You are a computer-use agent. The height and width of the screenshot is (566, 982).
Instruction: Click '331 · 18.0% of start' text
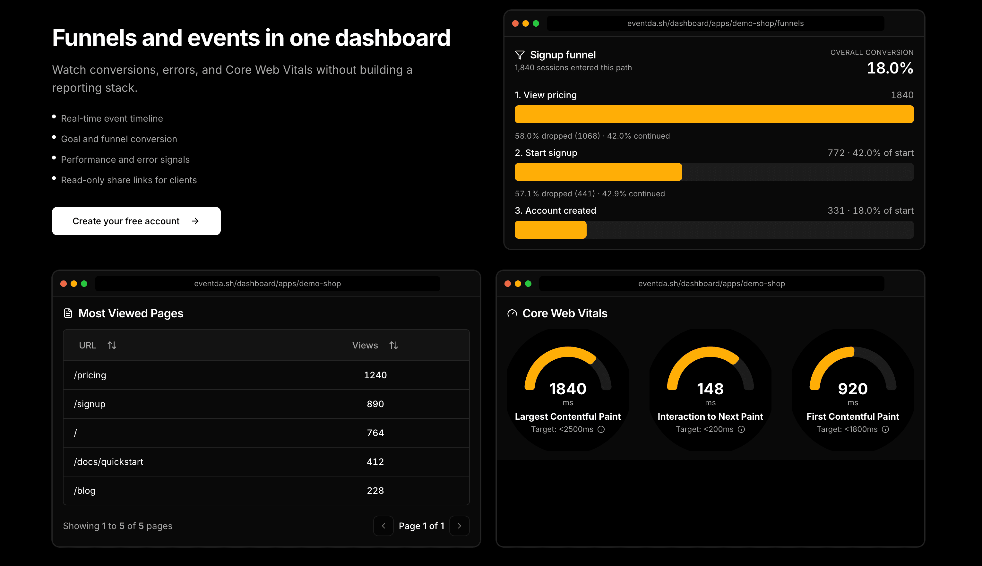870,211
